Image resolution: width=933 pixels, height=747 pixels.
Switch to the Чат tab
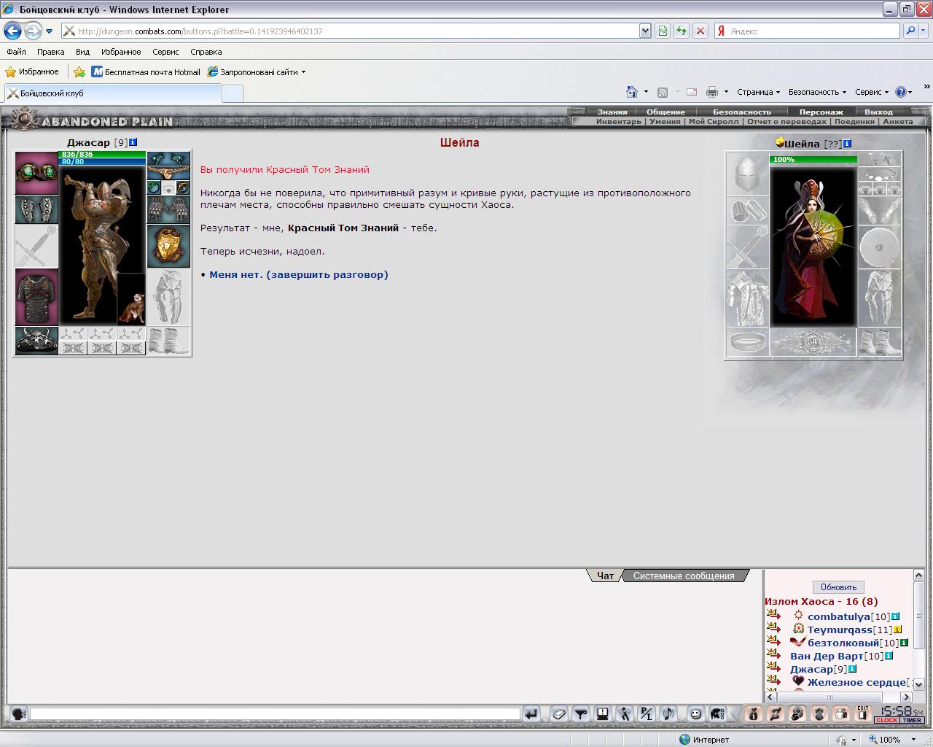tap(605, 576)
